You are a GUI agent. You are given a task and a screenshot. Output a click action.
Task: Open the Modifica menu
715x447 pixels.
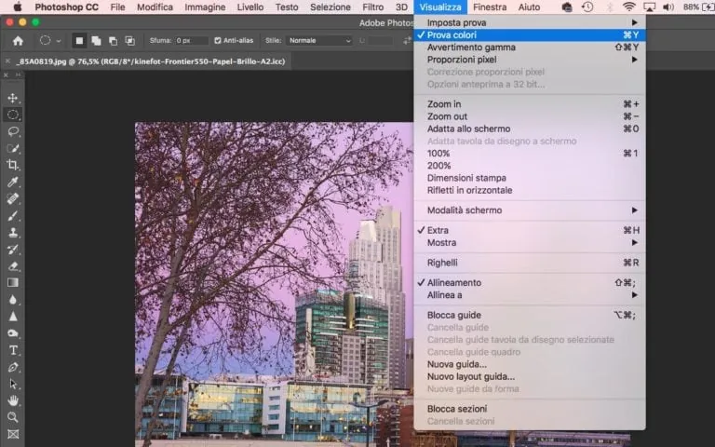155,7
